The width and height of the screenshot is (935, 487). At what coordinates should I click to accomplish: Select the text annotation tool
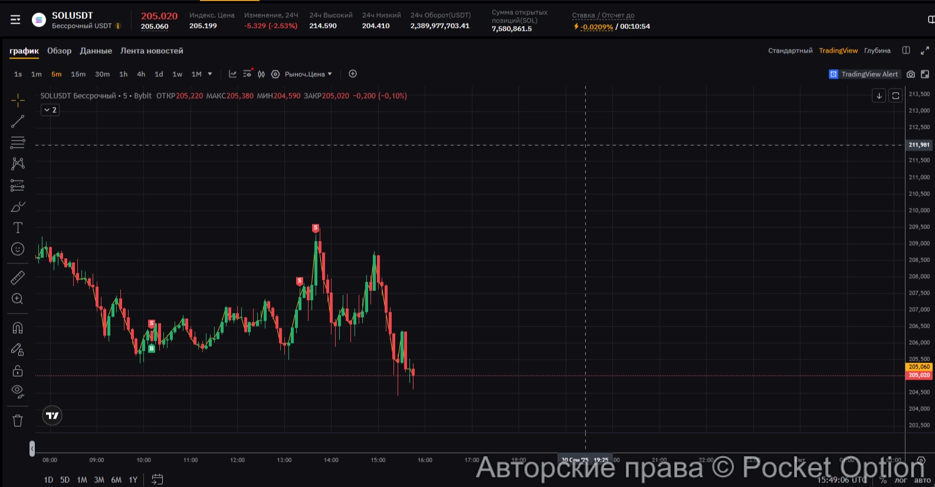[x=18, y=228]
